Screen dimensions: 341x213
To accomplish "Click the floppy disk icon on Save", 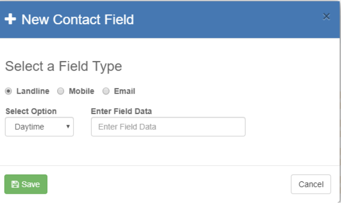I will [15, 184].
